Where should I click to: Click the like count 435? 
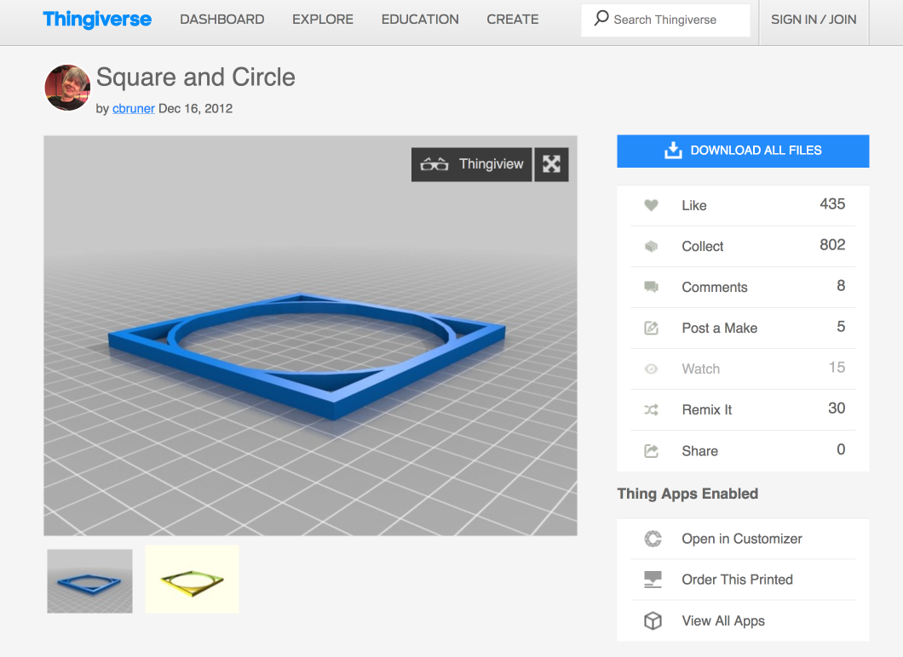coord(832,203)
